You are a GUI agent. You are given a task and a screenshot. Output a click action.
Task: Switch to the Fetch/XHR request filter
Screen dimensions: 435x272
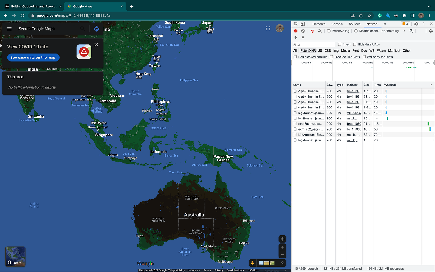(308, 50)
